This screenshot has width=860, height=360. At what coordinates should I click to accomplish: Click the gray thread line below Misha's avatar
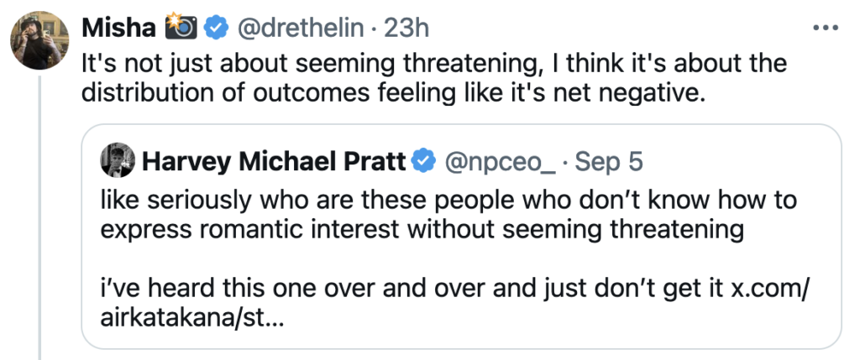coord(39,218)
